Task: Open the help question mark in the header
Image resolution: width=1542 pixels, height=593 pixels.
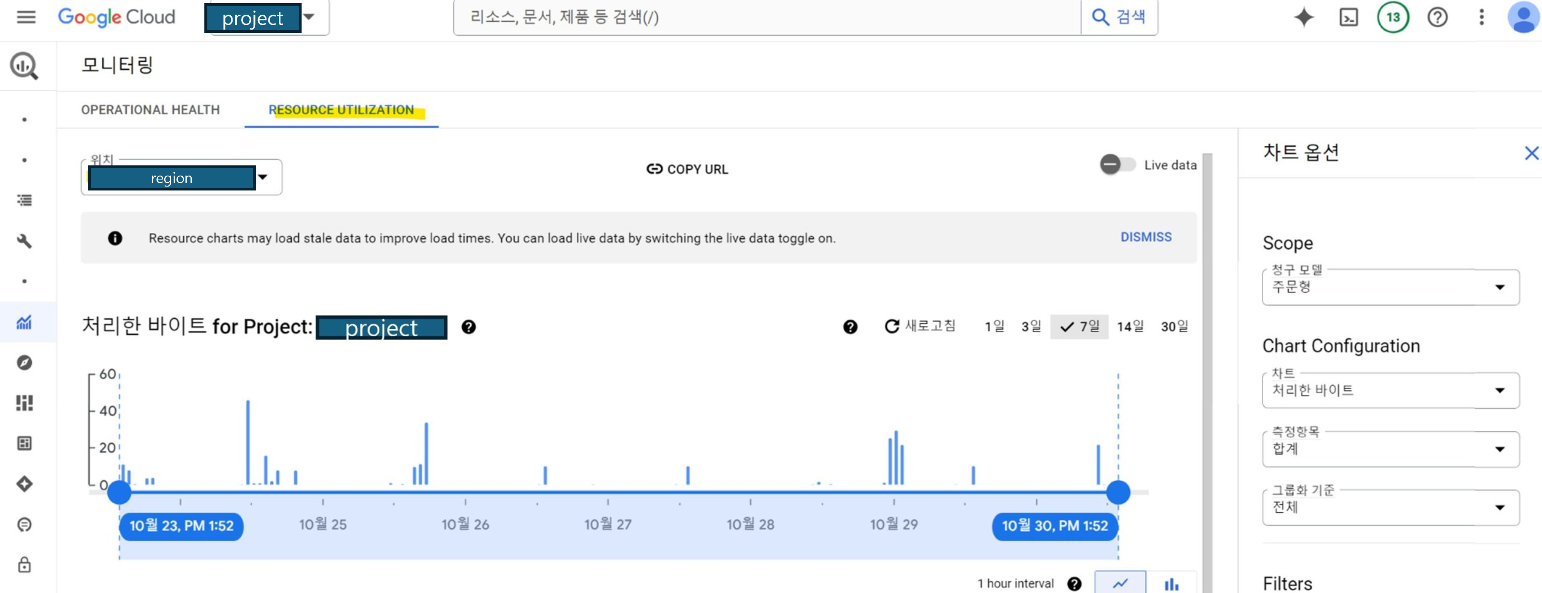Action: pos(1437,17)
